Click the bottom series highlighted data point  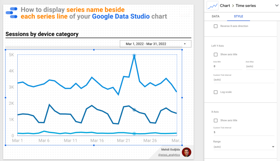pos(134,133)
